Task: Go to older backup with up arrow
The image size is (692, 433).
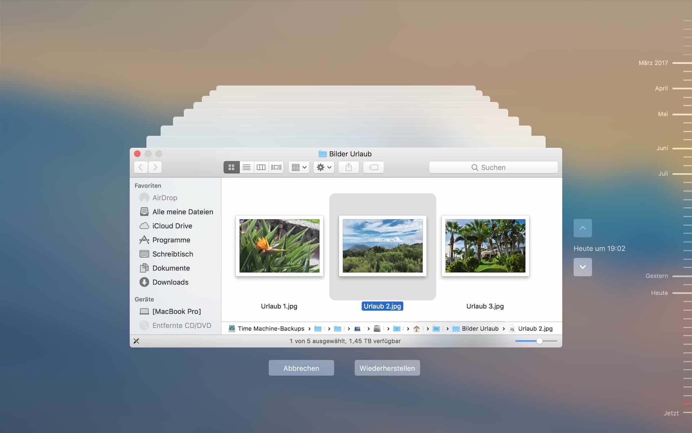Action: (583, 228)
